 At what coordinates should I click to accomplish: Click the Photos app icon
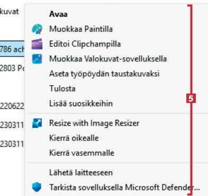(37, 59)
